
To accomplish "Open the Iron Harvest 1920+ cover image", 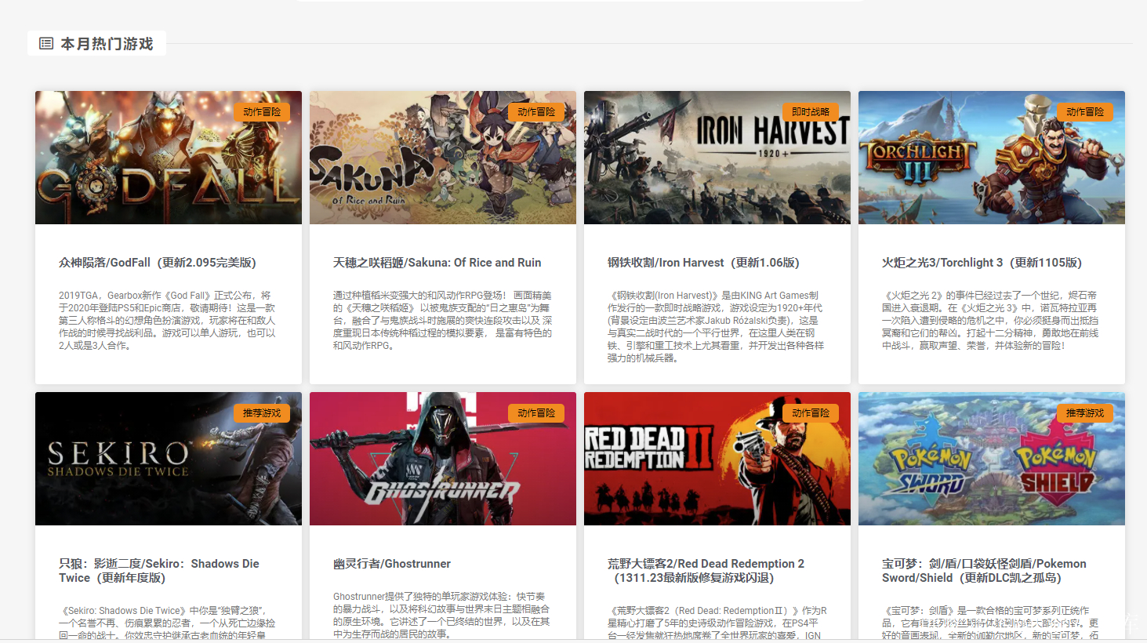I will click(717, 158).
